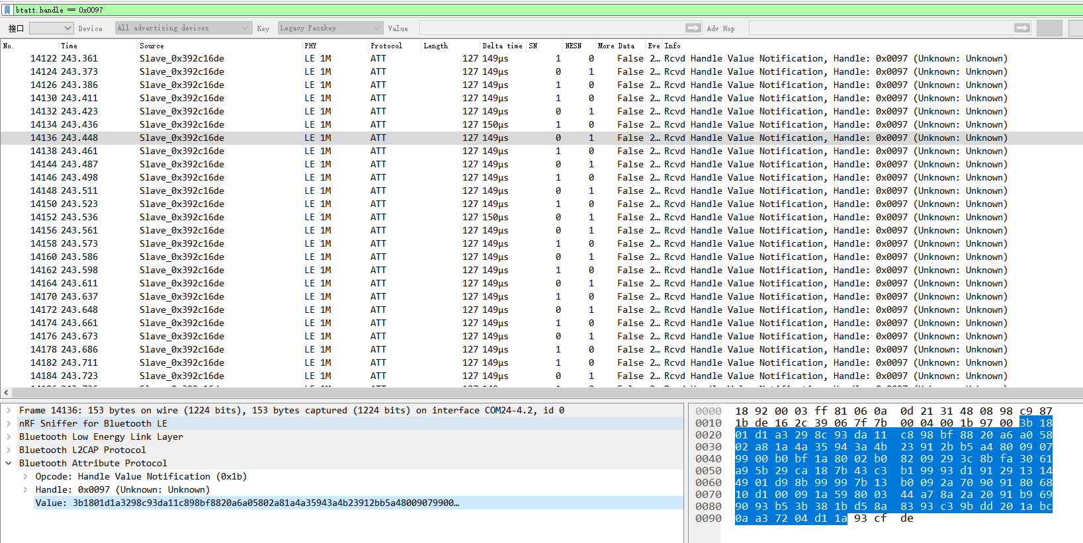Select packet 14152 at time 243.536

tap(541, 217)
